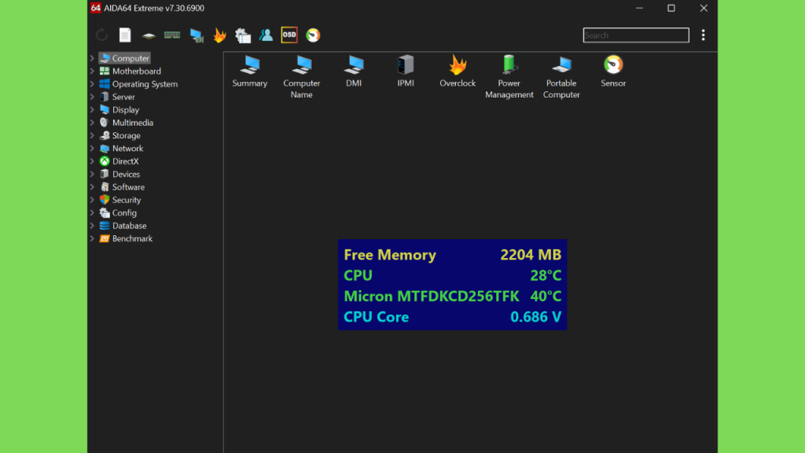Open the Portable Computer page icon
Screen dimensions: 805x453
(561, 77)
